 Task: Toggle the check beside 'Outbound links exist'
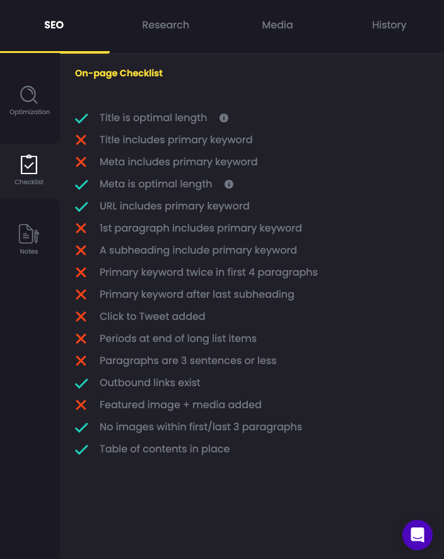(81, 382)
